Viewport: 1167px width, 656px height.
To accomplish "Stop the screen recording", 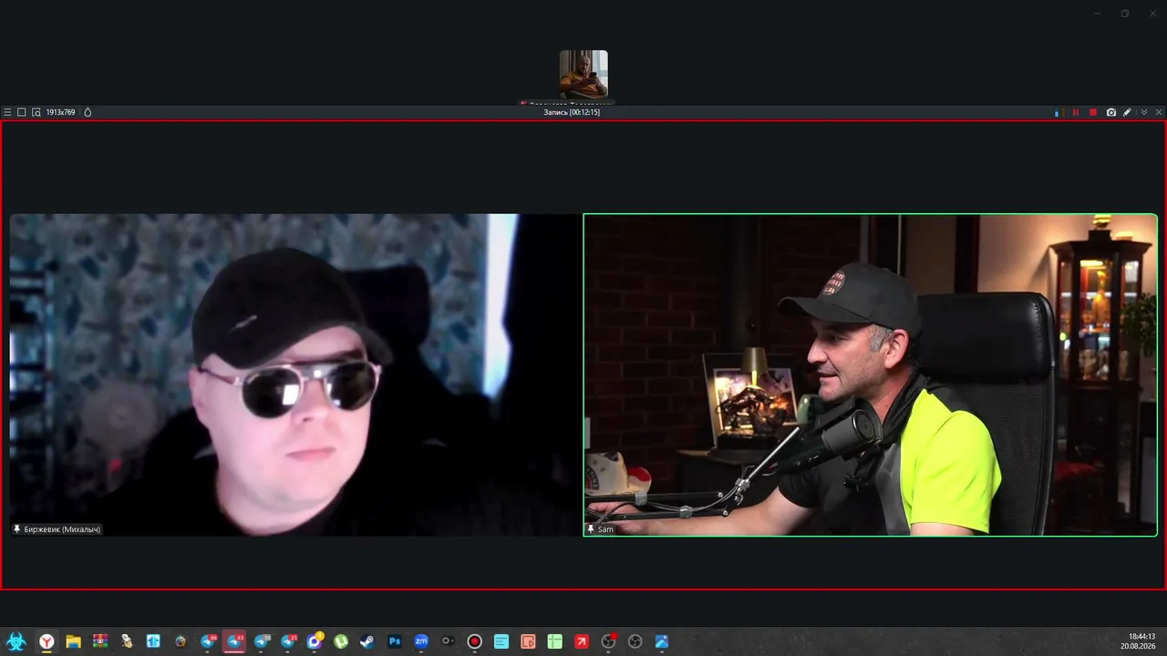I will [x=1093, y=112].
